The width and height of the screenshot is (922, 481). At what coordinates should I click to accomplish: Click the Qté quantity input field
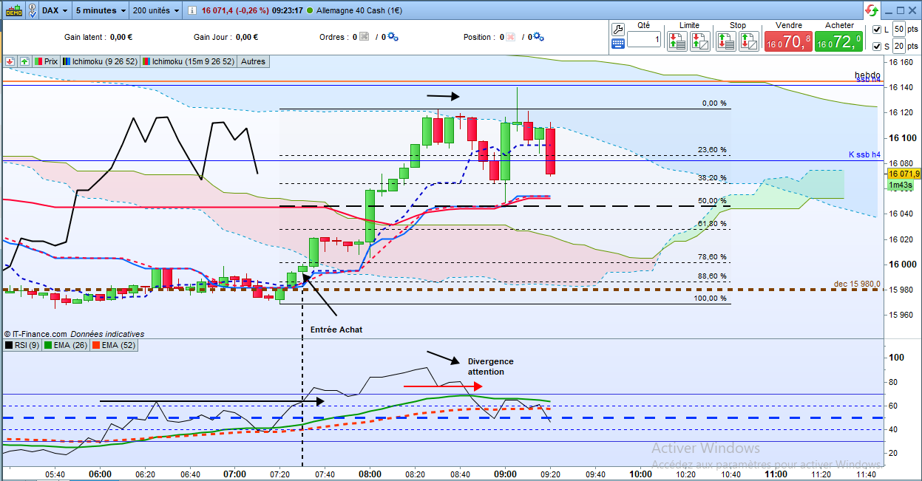click(644, 39)
